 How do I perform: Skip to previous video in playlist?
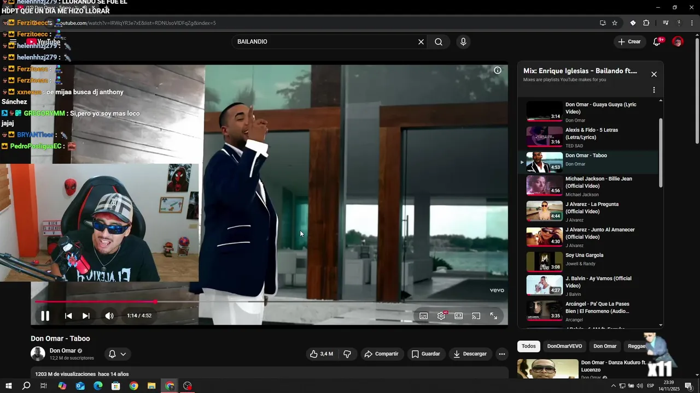tap(68, 315)
